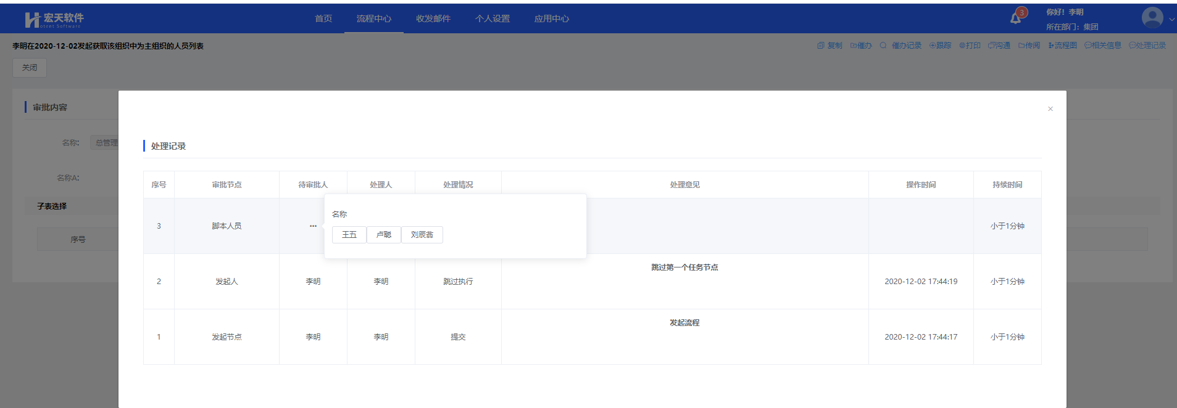Open the 流程图 flowchart view
Viewport: 1177px width, 408px height.
pos(1062,46)
